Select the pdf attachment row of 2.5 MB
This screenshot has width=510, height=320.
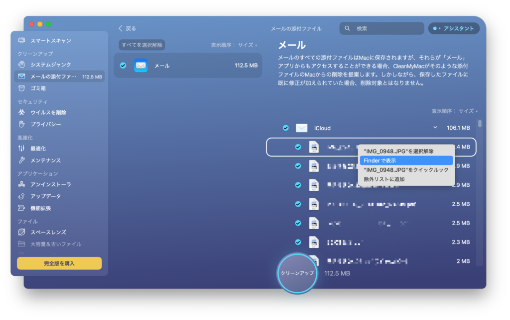point(371,204)
